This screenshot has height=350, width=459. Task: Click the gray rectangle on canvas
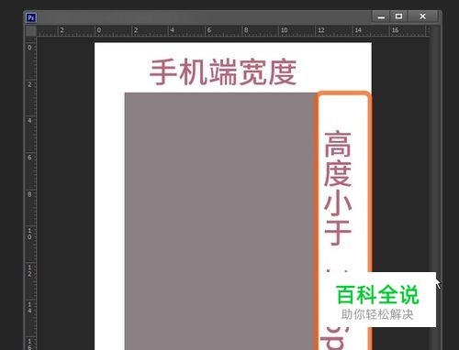coord(220,221)
